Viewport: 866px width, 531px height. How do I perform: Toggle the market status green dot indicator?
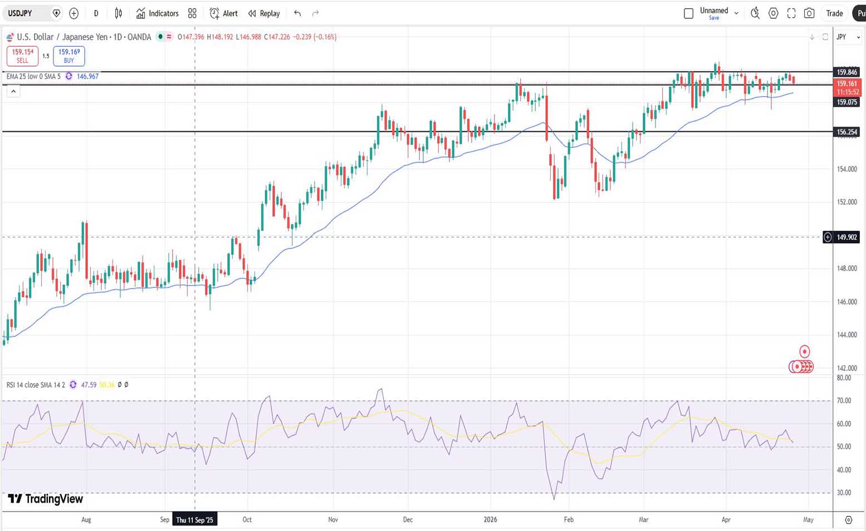[160, 37]
